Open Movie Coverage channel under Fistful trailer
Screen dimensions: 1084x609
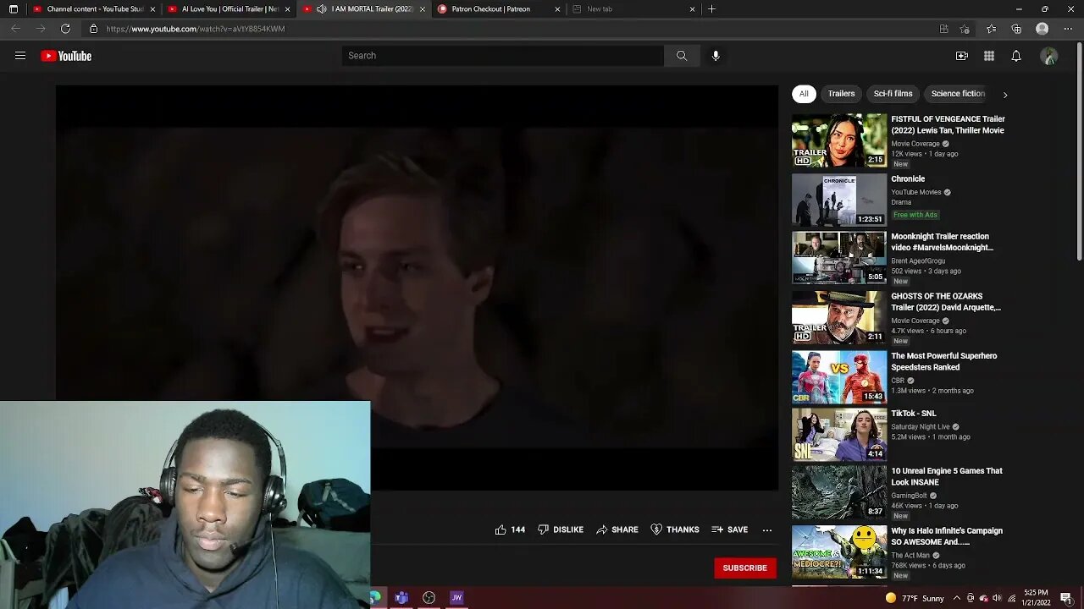tap(915, 144)
